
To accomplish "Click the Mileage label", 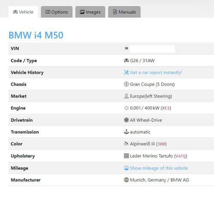I will point(19,168).
